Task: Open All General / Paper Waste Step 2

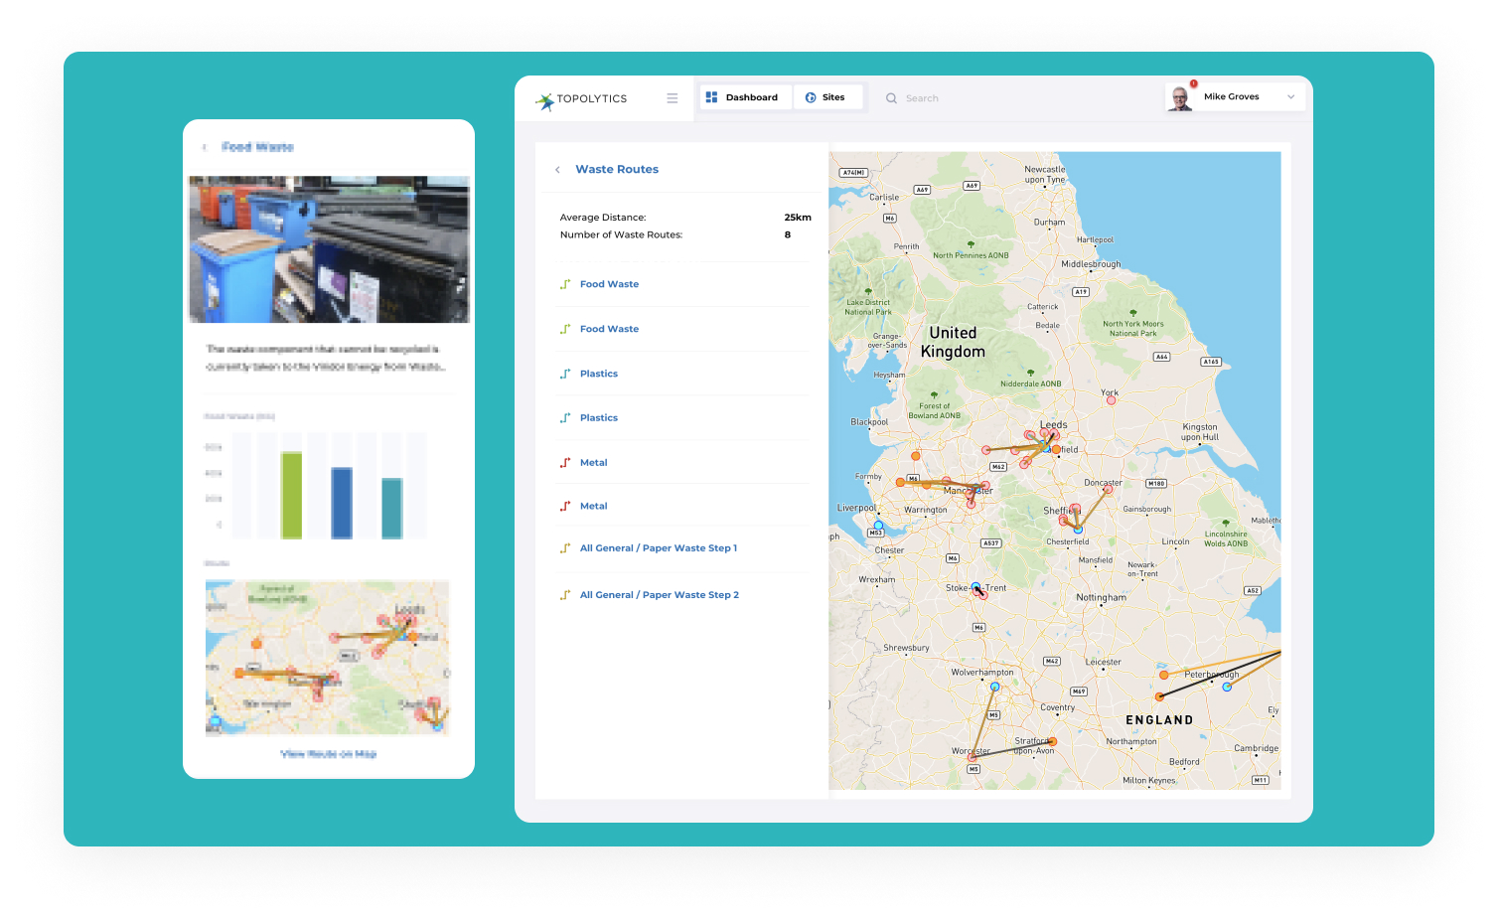Action: (x=660, y=595)
